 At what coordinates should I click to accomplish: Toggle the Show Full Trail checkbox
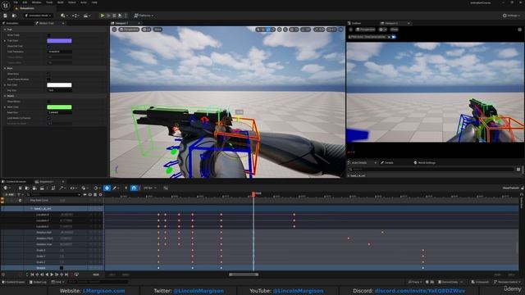[49, 46]
